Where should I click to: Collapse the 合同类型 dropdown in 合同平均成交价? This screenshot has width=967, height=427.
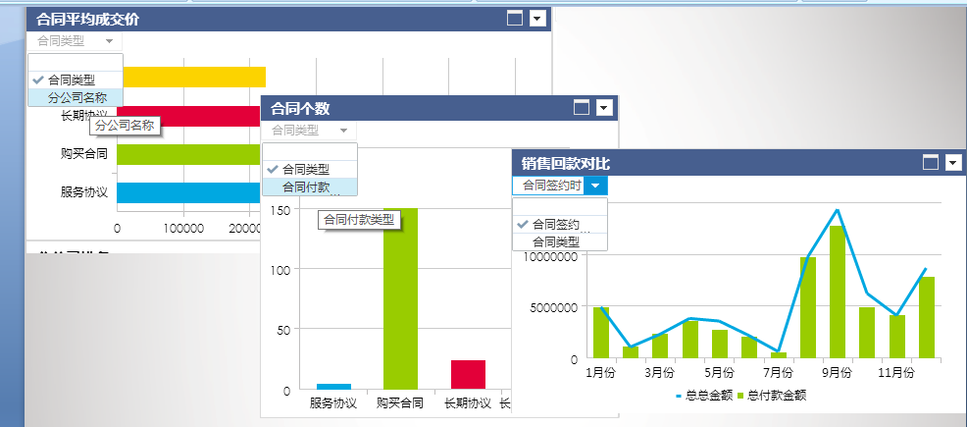pos(108,41)
